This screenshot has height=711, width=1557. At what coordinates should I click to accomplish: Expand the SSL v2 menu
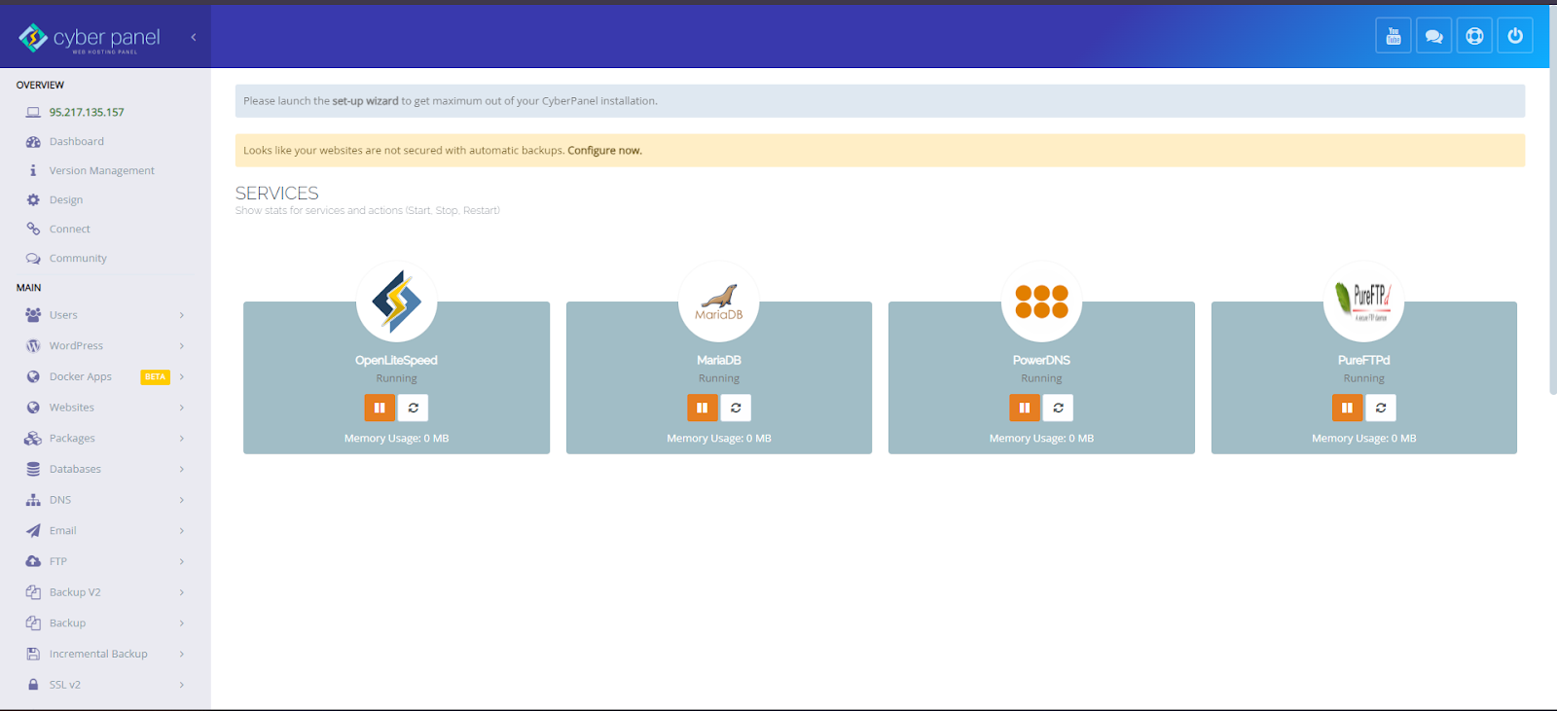[x=105, y=685]
